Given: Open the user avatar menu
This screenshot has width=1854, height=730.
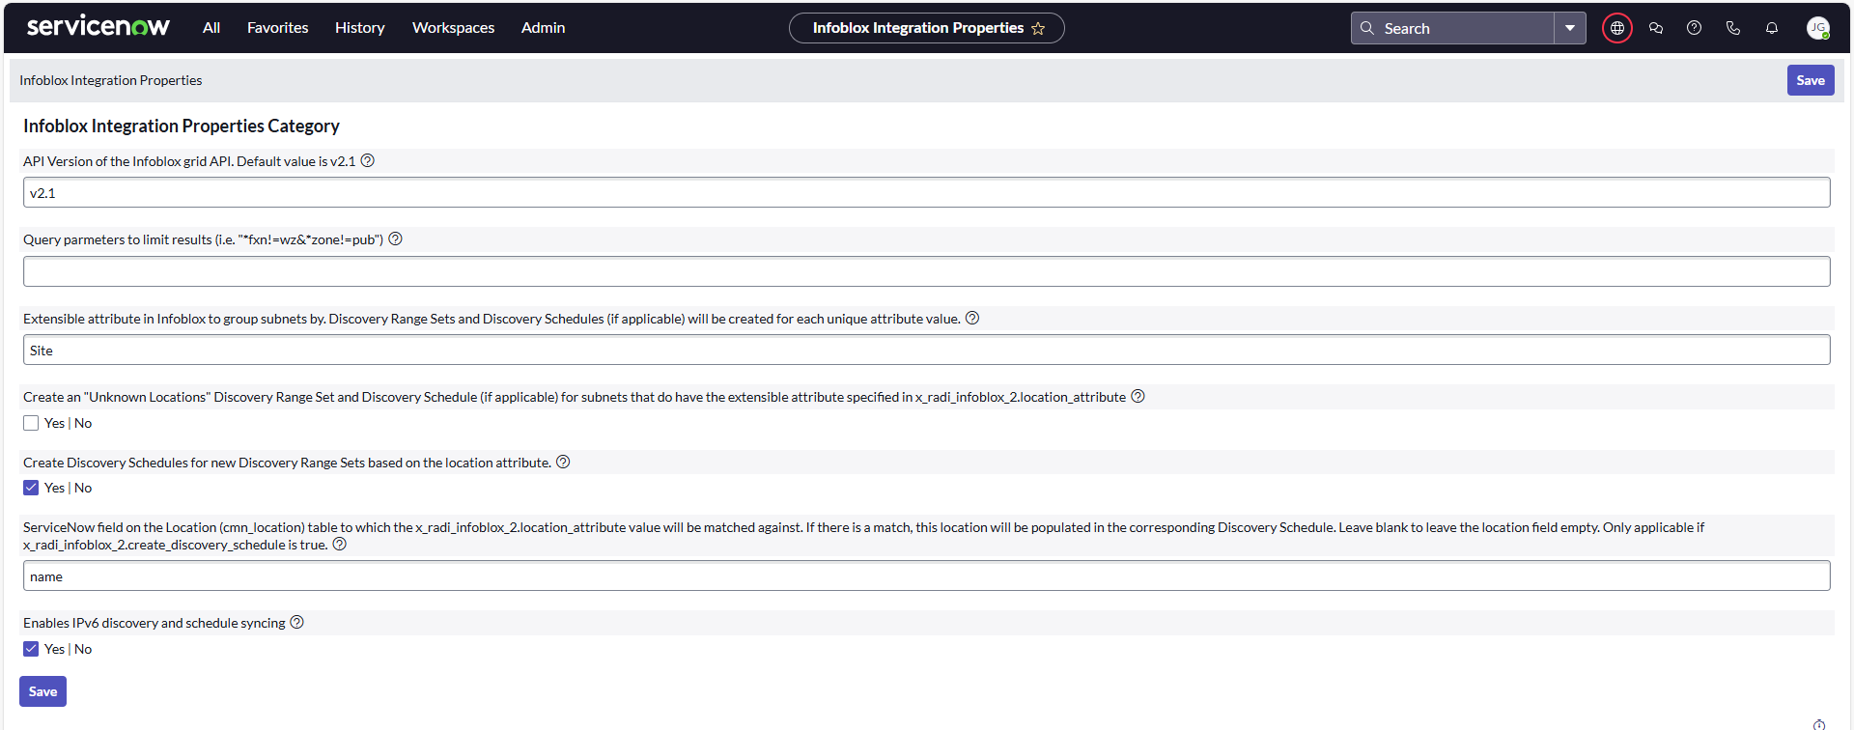Looking at the screenshot, I should [1818, 28].
